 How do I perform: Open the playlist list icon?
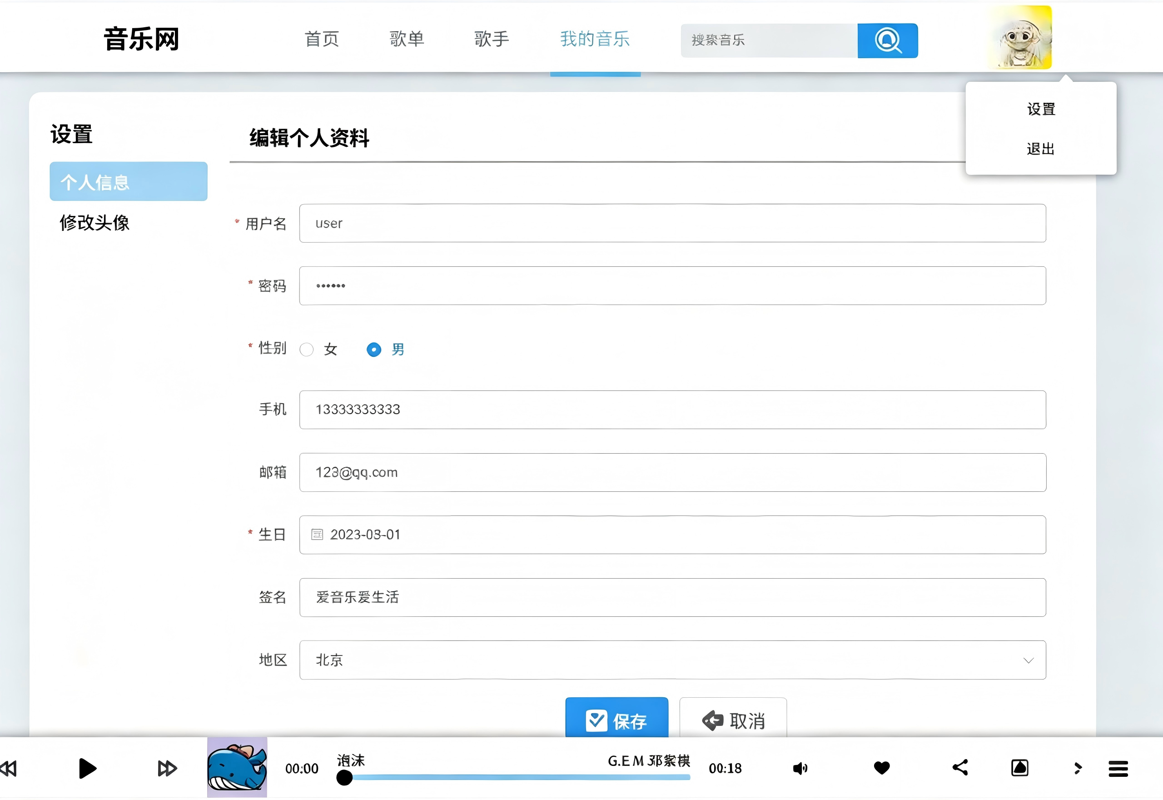tap(1118, 769)
